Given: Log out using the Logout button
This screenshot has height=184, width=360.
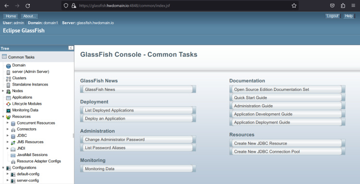Looking at the screenshot, I should pyautogui.click(x=333, y=16).
